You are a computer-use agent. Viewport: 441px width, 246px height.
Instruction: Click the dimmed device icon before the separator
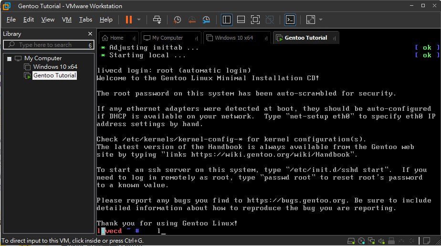(x=411, y=241)
